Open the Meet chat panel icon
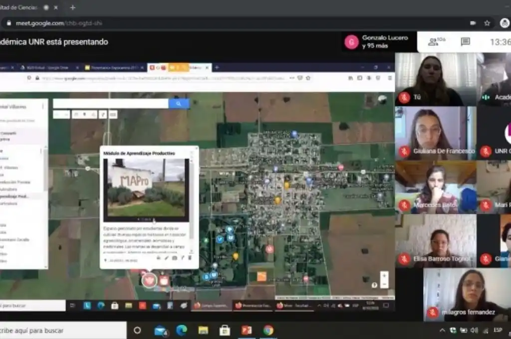511x339 pixels. (465, 42)
